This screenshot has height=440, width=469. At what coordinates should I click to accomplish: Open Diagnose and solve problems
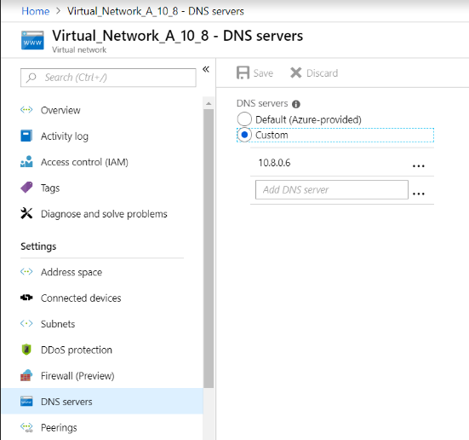(104, 214)
